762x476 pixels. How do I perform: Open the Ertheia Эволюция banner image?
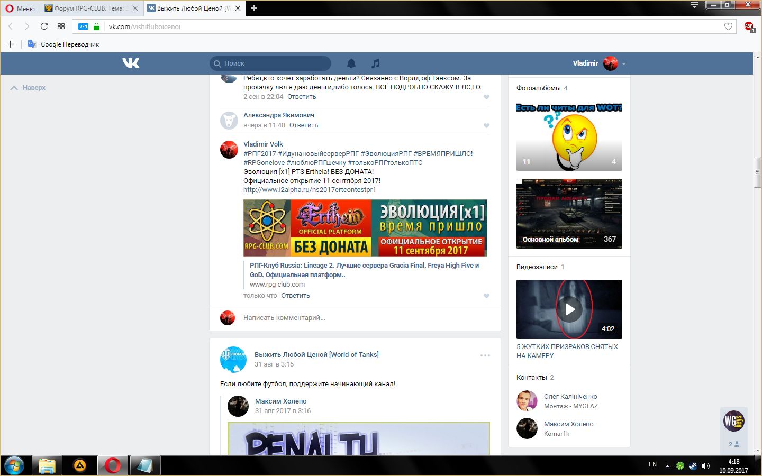[x=365, y=228]
